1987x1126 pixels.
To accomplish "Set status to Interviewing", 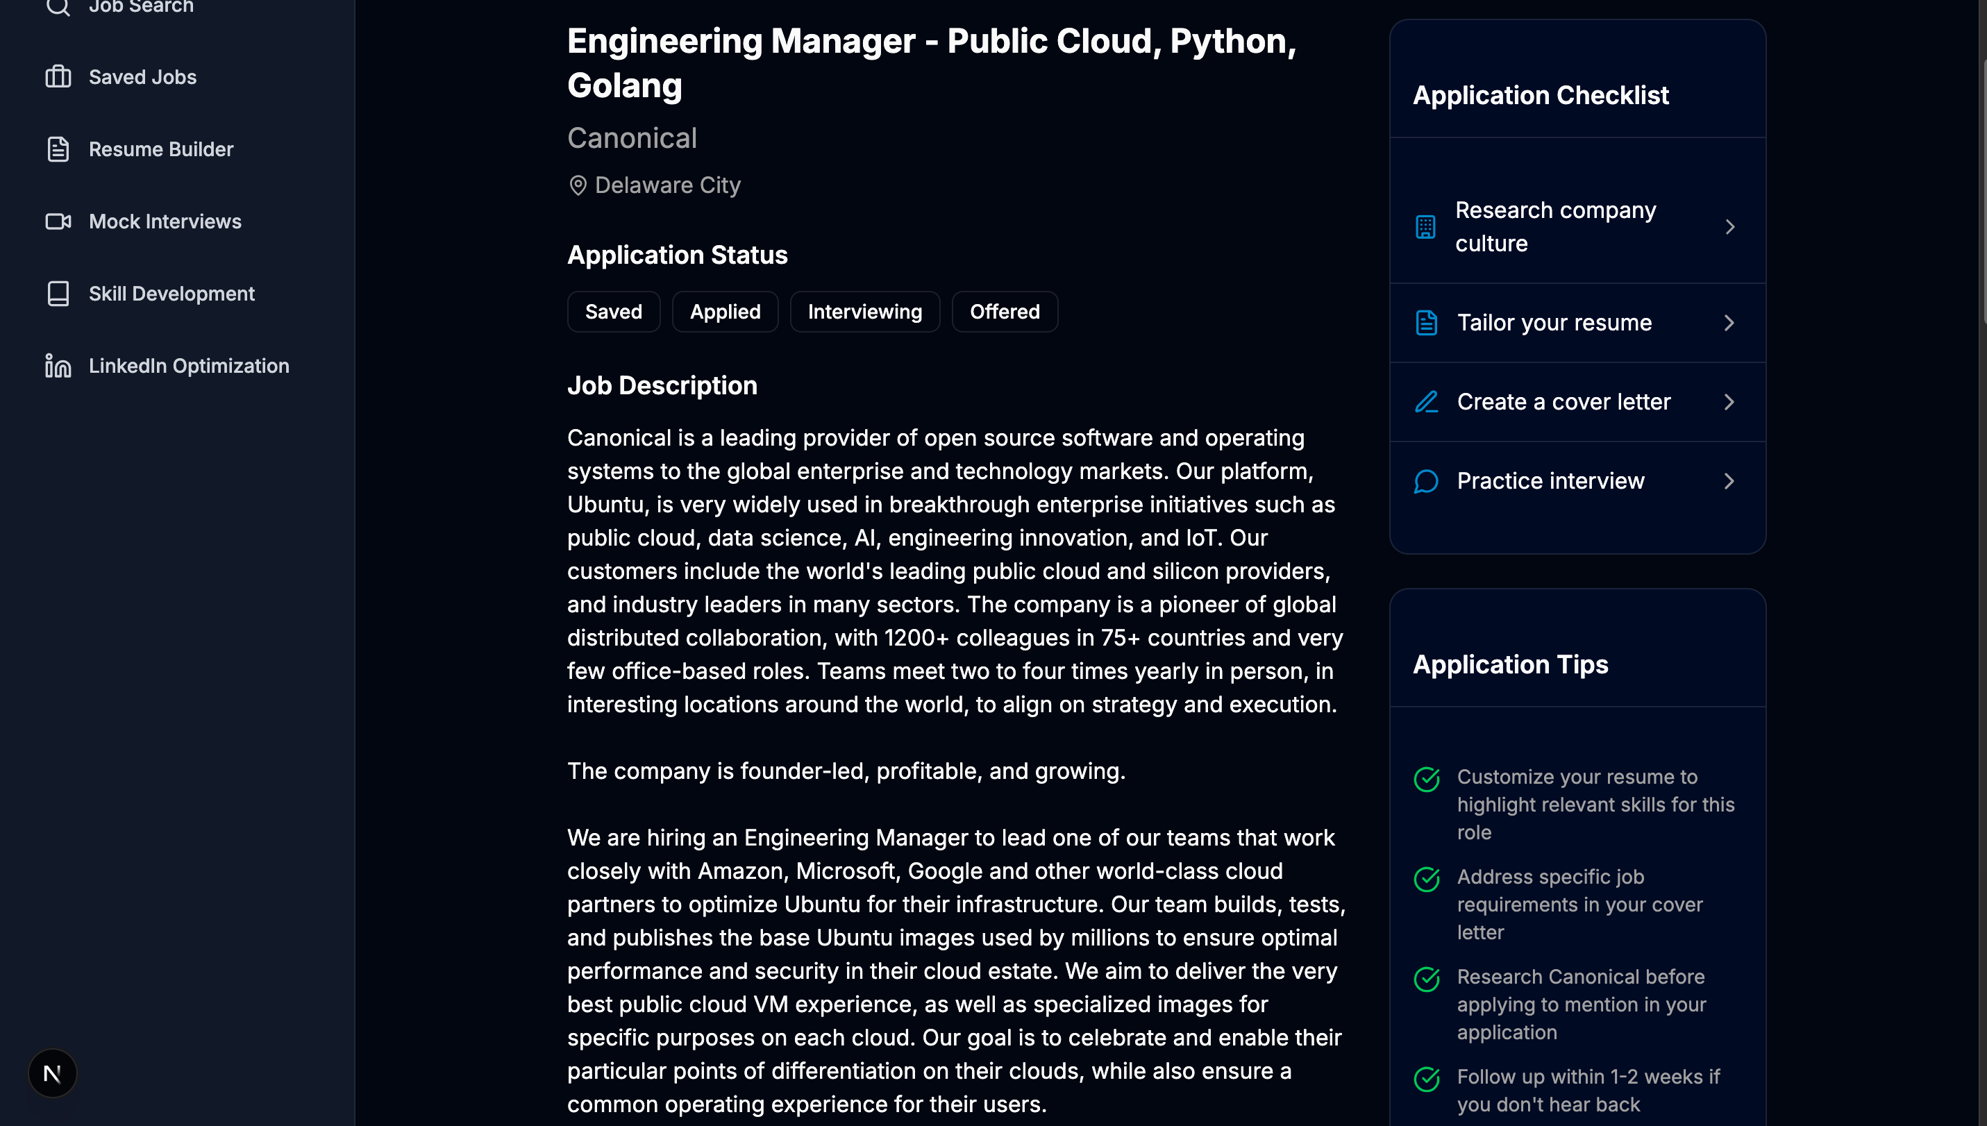I will point(865,311).
